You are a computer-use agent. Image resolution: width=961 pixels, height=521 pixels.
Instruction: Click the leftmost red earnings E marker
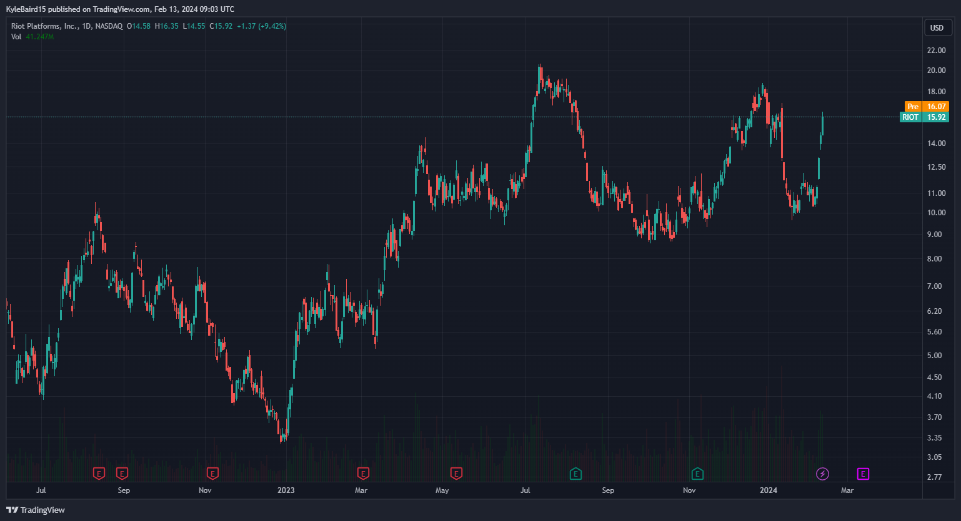tap(99, 474)
